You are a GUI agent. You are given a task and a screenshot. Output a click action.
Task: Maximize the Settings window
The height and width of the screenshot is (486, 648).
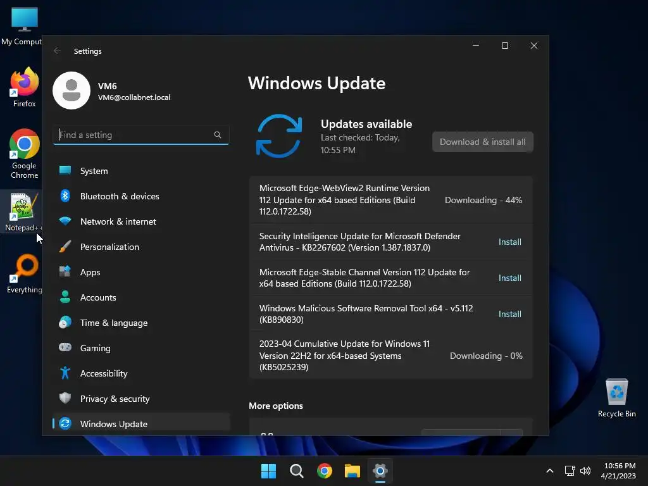(504, 46)
